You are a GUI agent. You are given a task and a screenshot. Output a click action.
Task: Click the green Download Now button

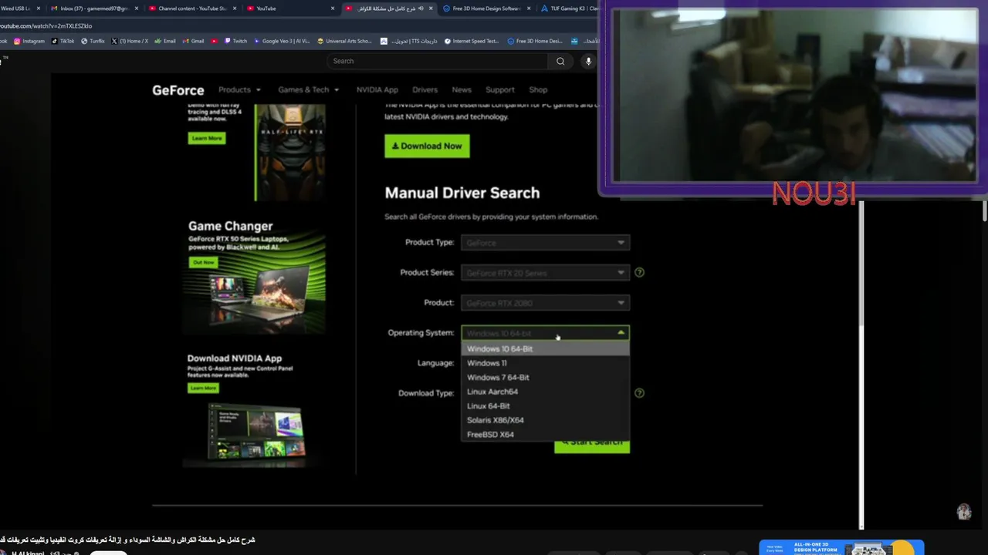click(427, 146)
